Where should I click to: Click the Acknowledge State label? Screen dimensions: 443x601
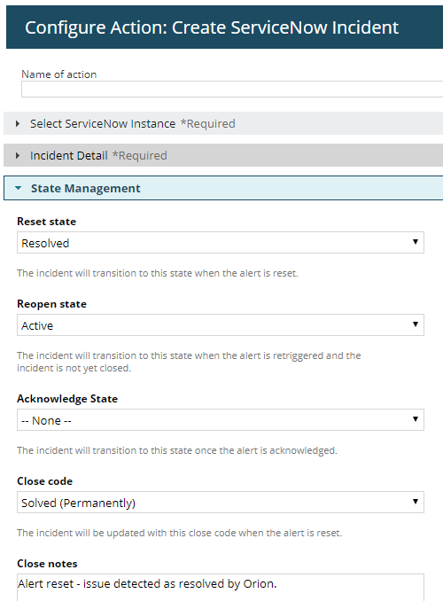click(67, 399)
